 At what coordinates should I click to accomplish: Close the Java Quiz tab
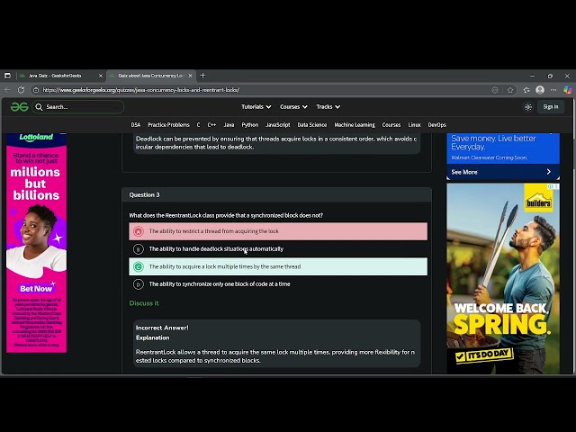pos(101,76)
